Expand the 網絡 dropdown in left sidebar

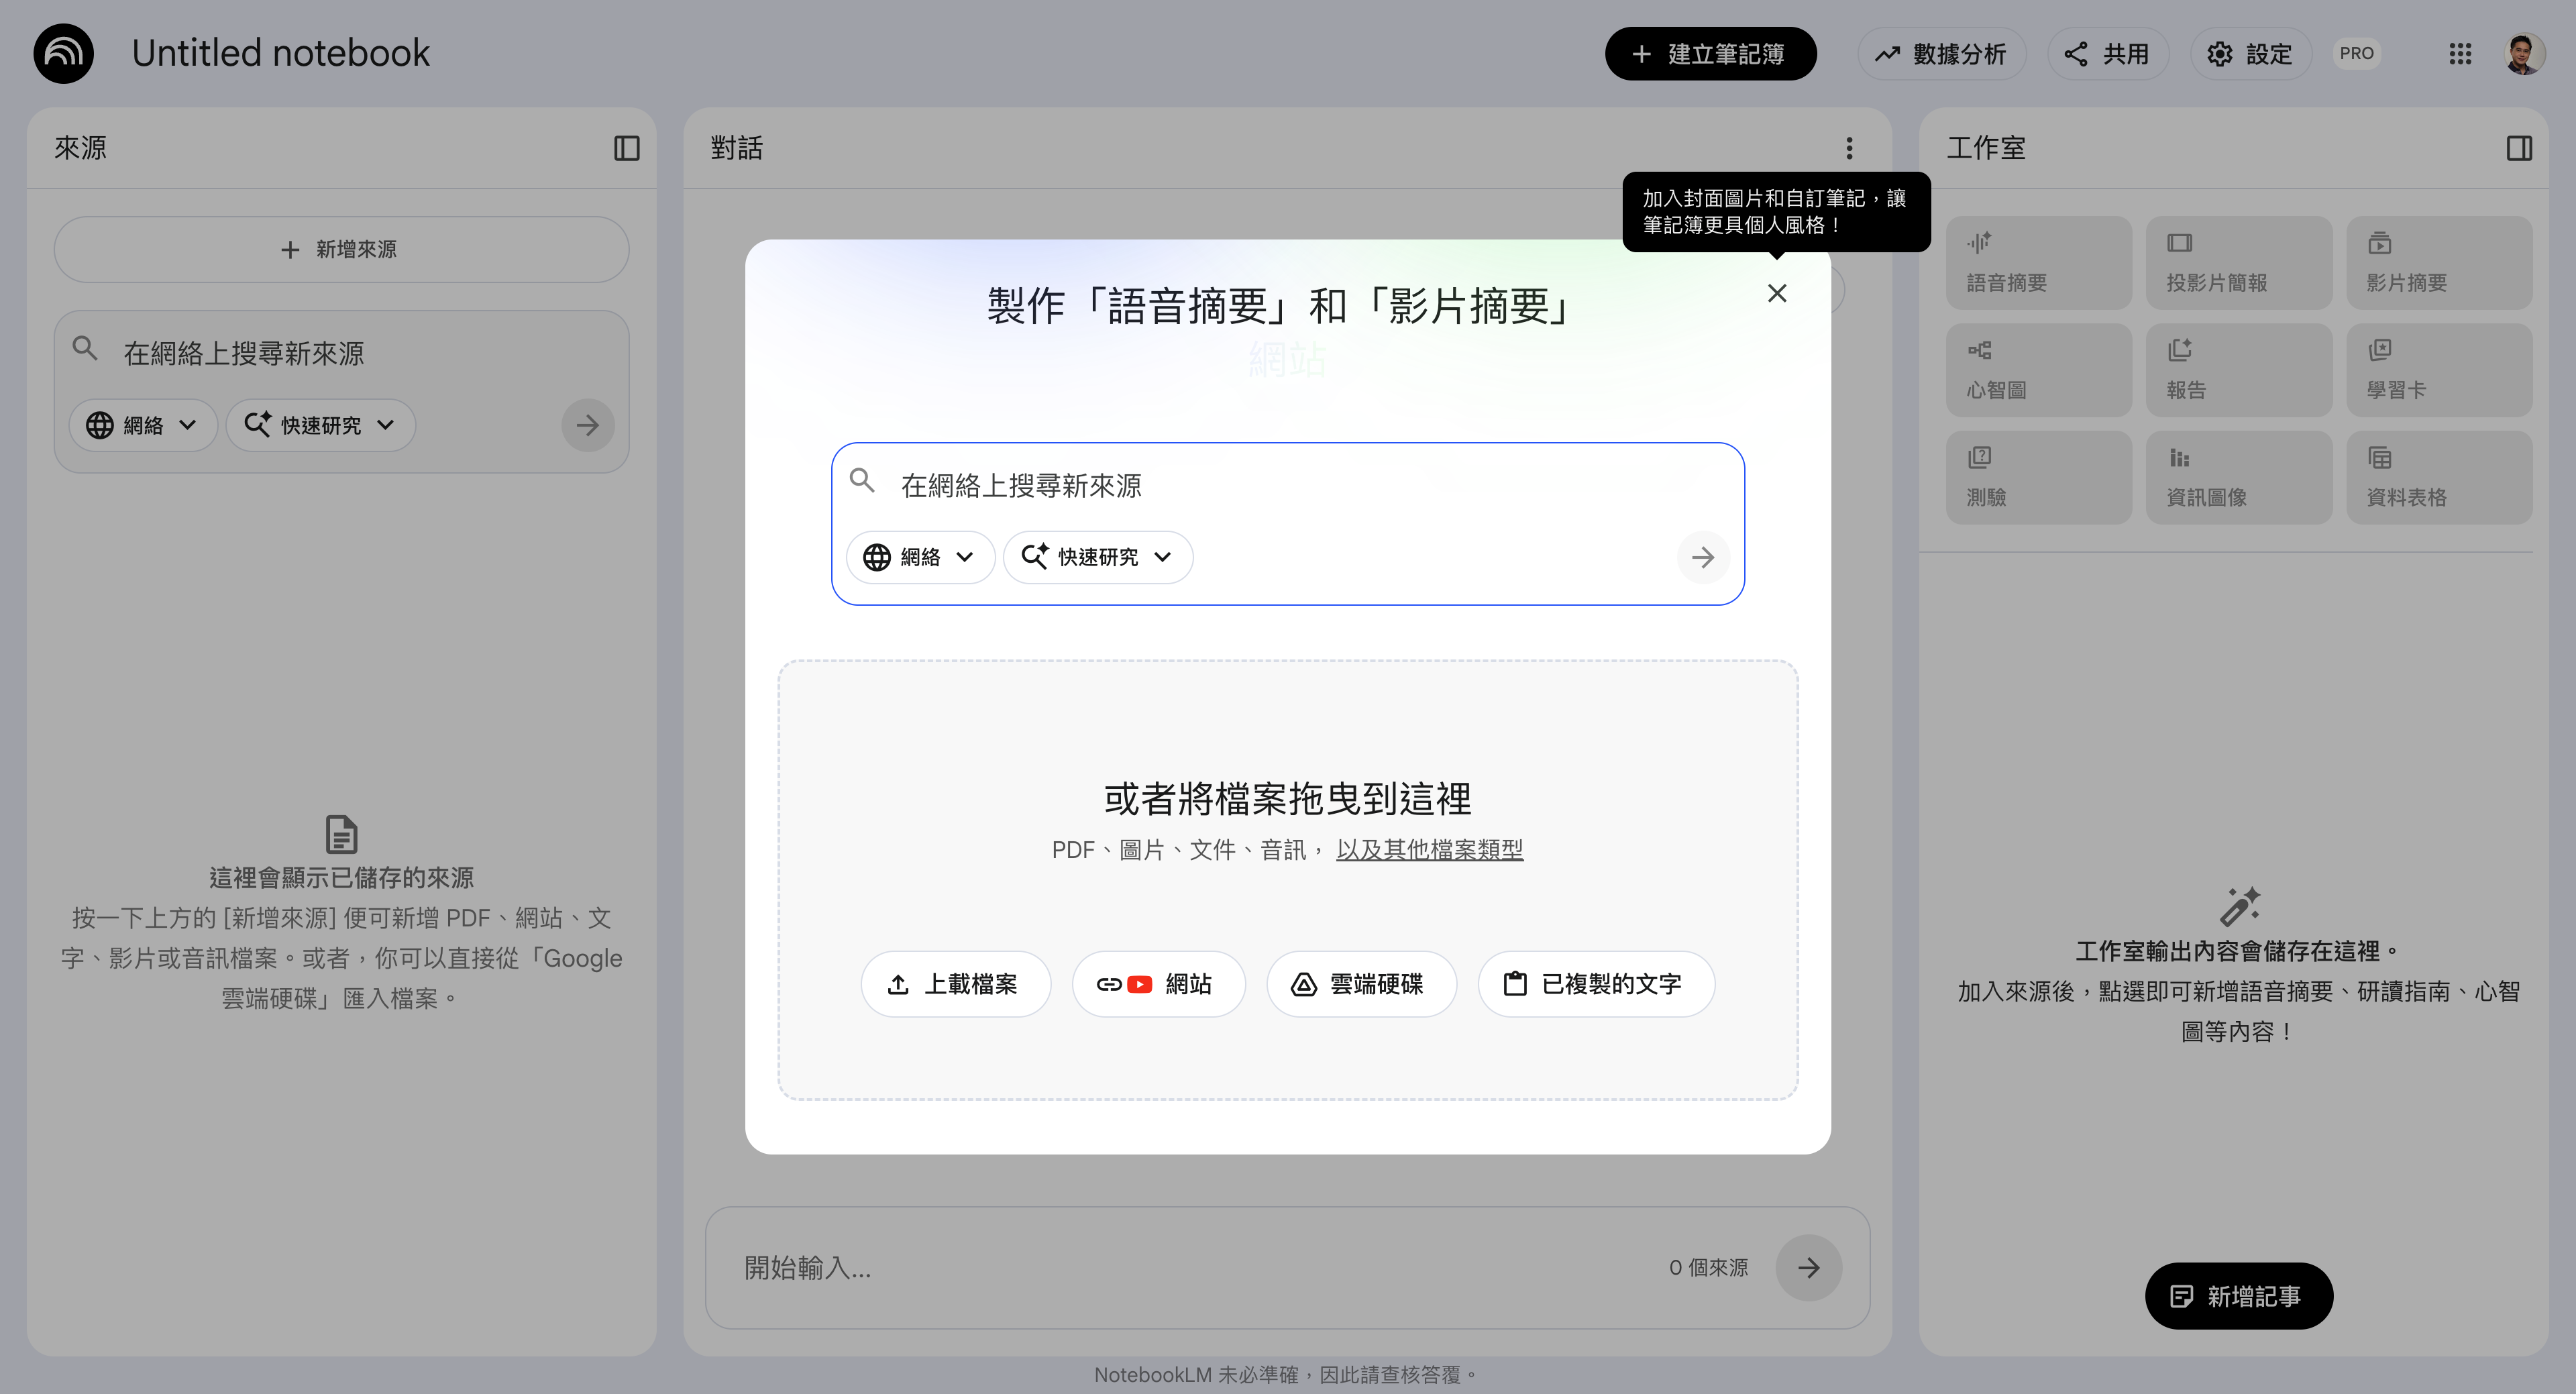tap(142, 425)
